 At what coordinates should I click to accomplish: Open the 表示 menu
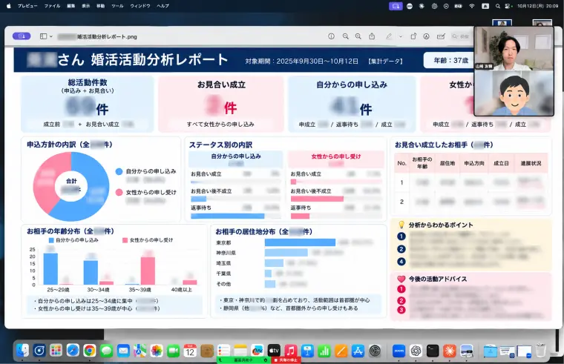tap(85, 6)
